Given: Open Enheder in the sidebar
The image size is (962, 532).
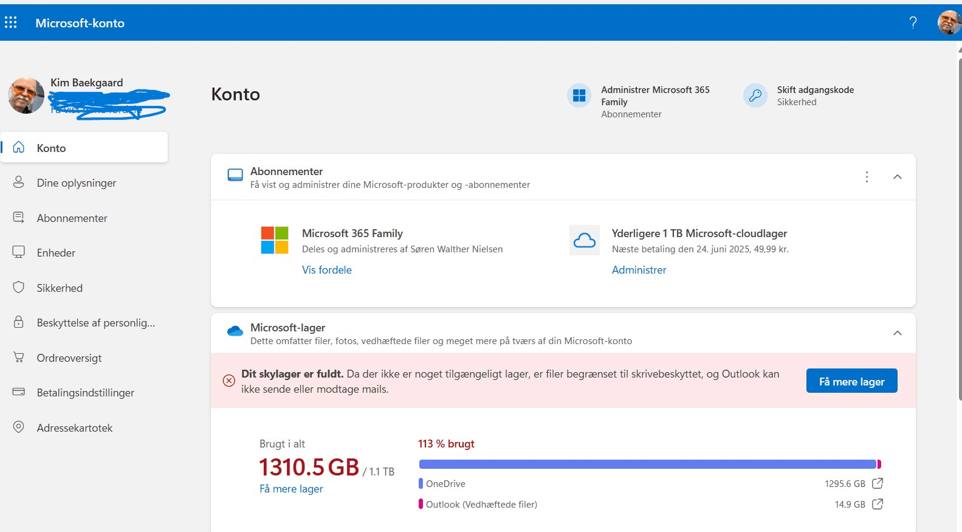Looking at the screenshot, I should tap(56, 253).
